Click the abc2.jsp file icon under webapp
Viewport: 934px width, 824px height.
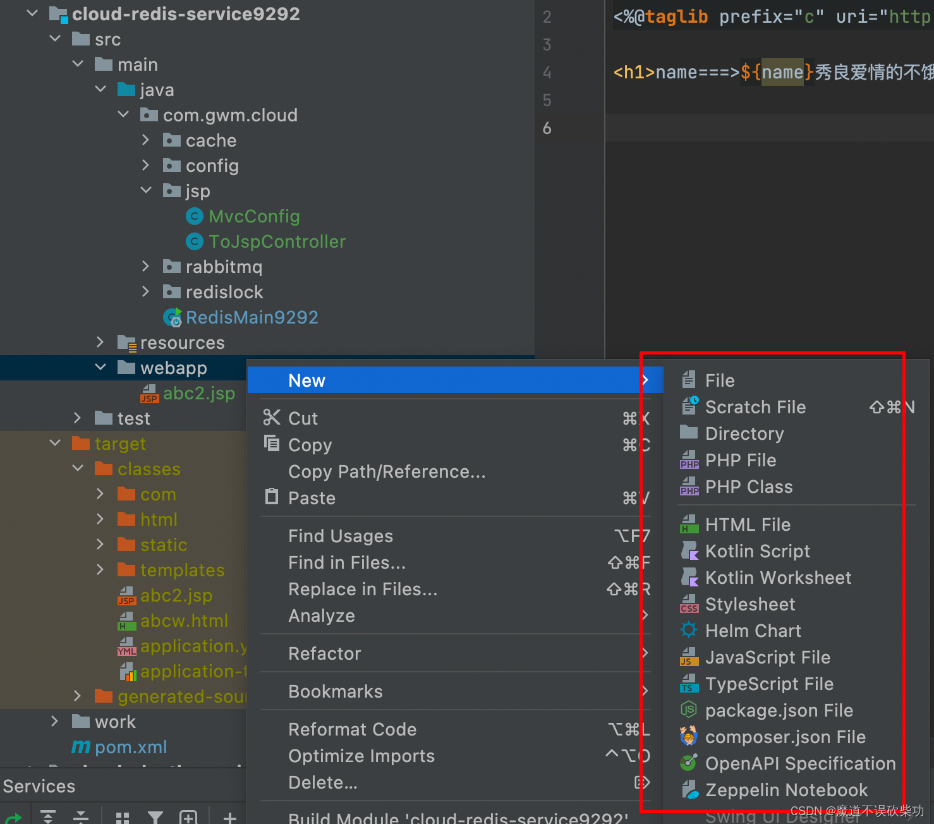pyautogui.click(x=149, y=393)
